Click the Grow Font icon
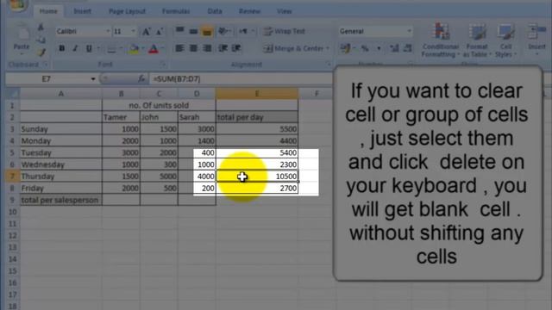This screenshot has height=310, width=552. click(x=146, y=32)
